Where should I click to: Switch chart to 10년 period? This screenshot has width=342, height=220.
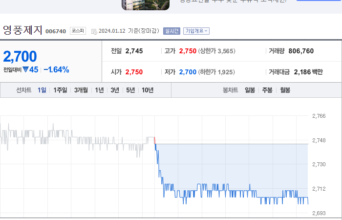pos(148,90)
